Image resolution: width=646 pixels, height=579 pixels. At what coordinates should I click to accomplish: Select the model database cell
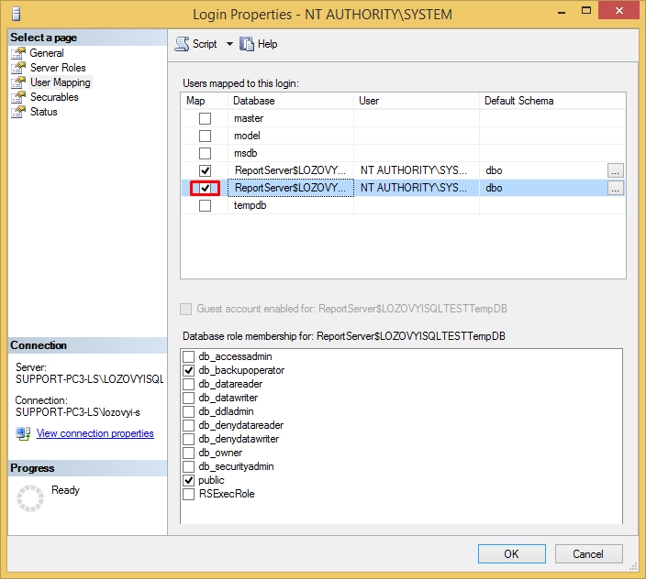(291, 136)
